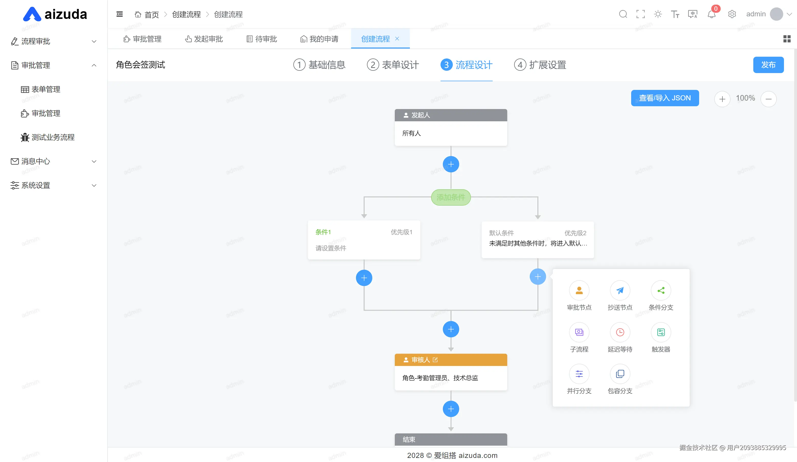The image size is (797, 462).
Task: Open the 审核人 approver node card
Action: click(450, 378)
